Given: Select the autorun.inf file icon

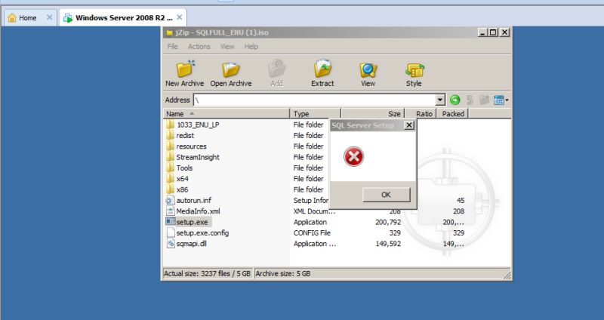Looking at the screenshot, I should pyautogui.click(x=171, y=200).
